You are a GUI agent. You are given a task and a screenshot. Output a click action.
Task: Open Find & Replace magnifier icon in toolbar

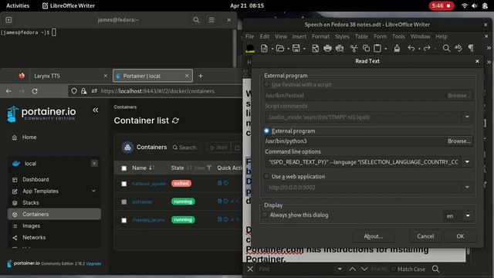click(x=446, y=48)
